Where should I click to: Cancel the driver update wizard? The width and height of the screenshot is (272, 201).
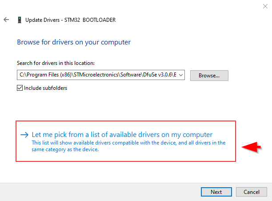[252, 192]
